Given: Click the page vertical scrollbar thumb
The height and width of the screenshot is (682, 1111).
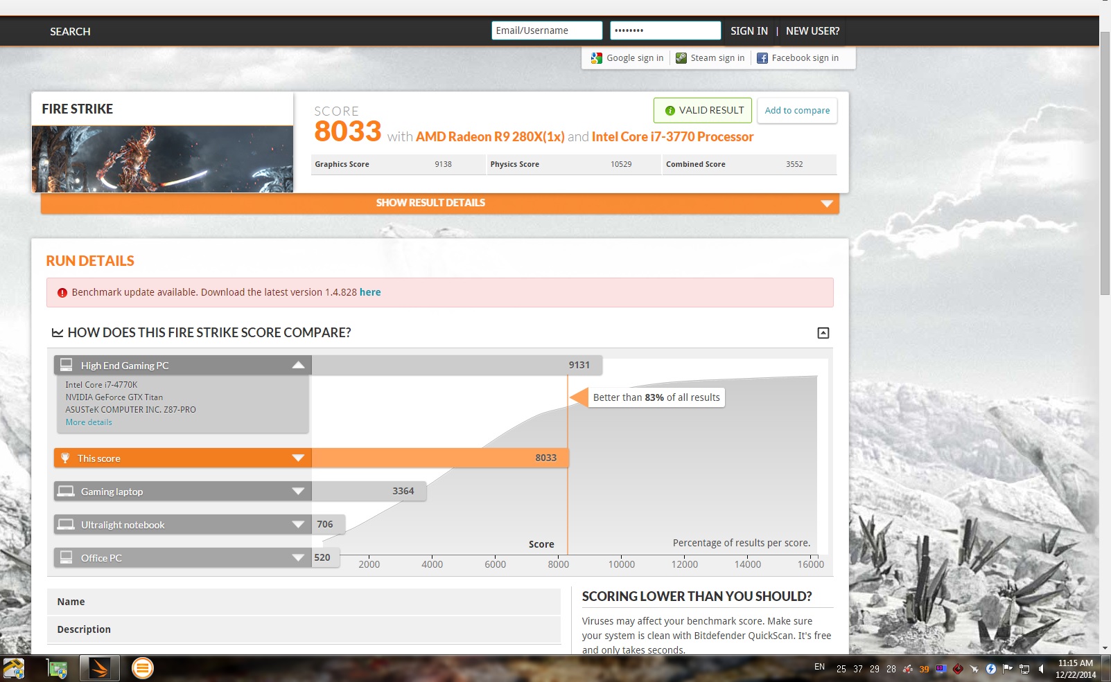Looking at the screenshot, I should [x=1105, y=163].
